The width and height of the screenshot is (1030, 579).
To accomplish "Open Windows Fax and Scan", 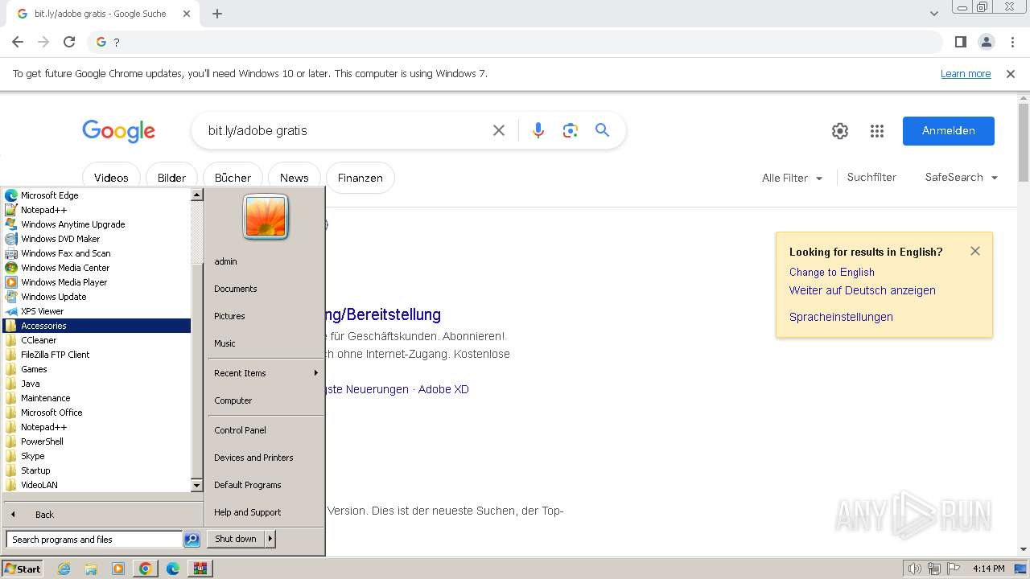I will (97, 253).
